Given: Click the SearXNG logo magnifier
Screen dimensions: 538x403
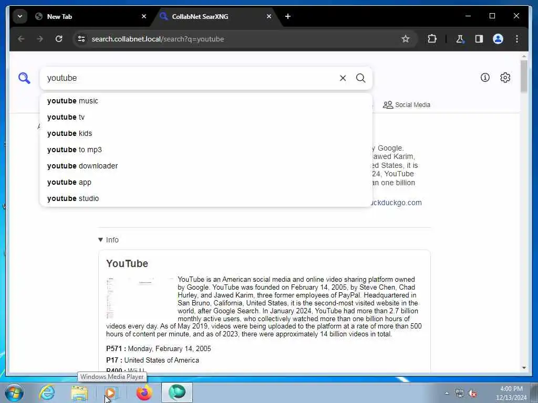Looking at the screenshot, I should pyautogui.click(x=24, y=78).
